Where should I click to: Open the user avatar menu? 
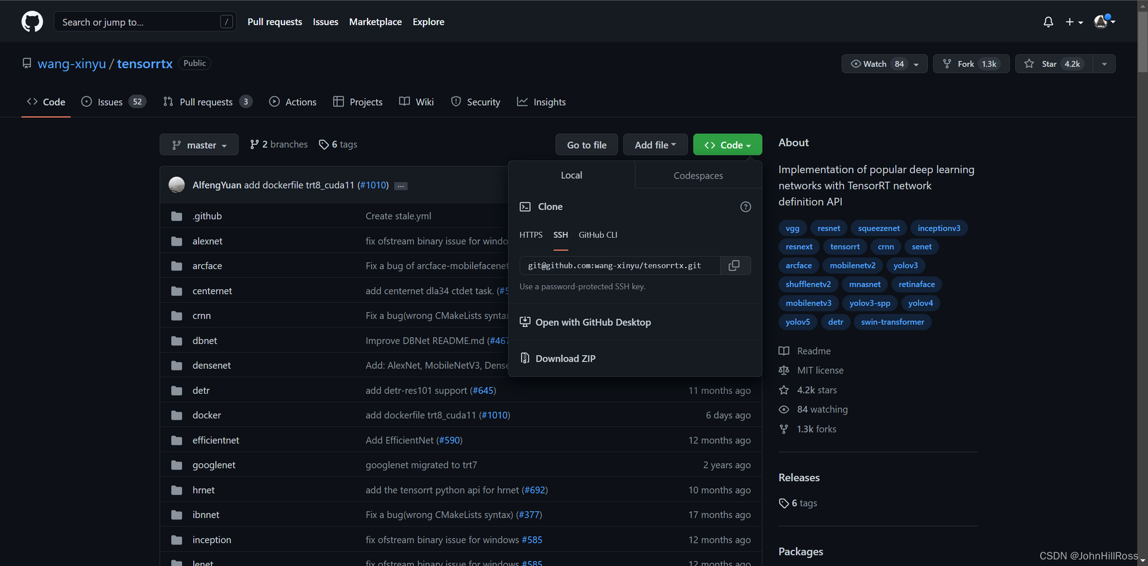1104,22
